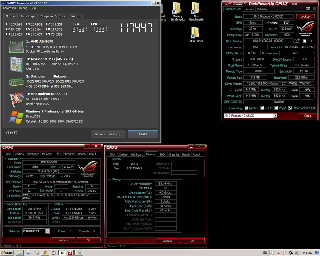
Task: Open Bench tab in right CPU-Z window
Action: [x=186, y=154]
